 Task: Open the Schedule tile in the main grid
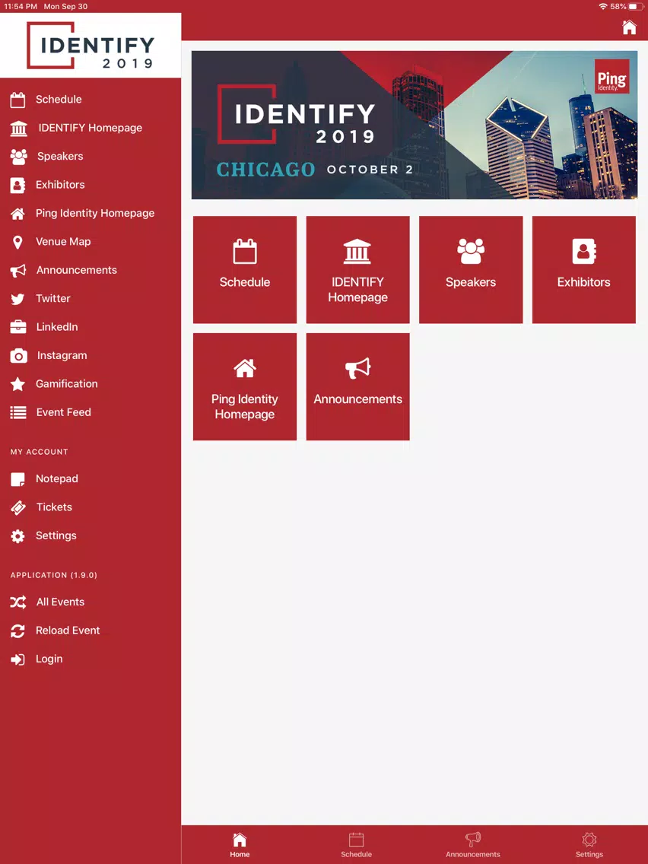click(245, 269)
